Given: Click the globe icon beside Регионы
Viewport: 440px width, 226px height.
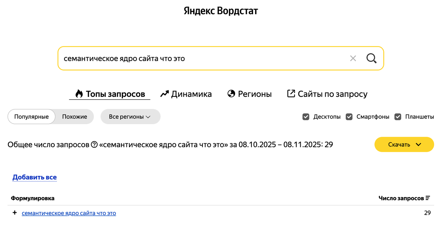Looking at the screenshot, I should click(231, 94).
